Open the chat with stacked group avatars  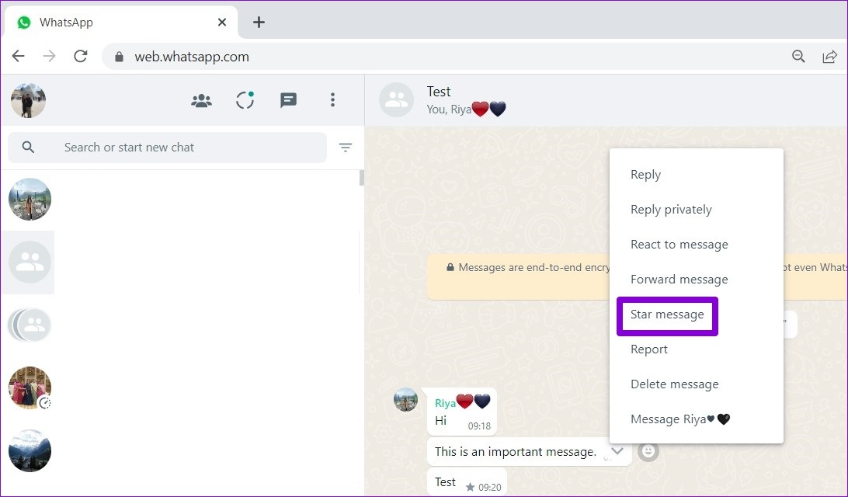[x=30, y=325]
